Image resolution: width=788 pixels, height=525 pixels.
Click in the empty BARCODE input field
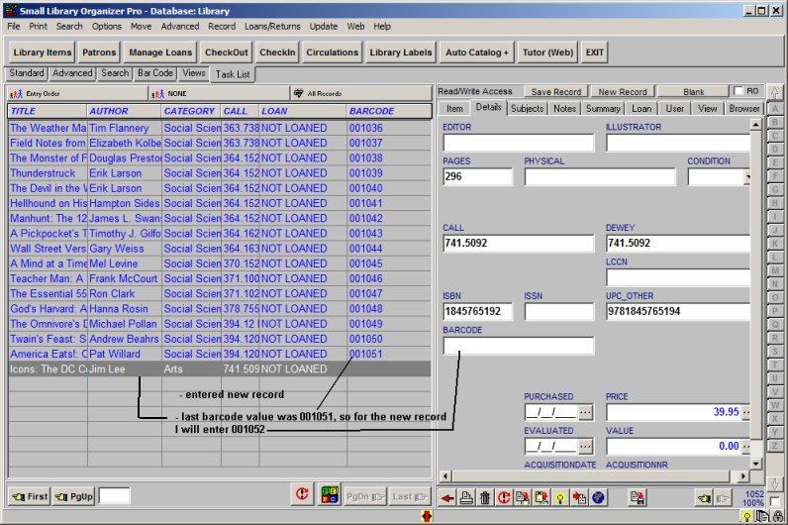(x=518, y=346)
